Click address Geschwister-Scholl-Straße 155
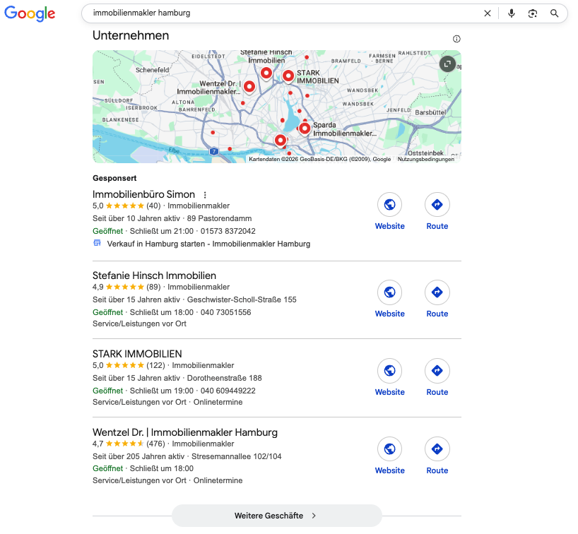Viewport: 578px width, 534px height. point(242,299)
